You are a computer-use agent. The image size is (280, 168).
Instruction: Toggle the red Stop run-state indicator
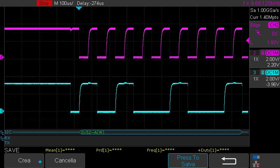[44, 3]
